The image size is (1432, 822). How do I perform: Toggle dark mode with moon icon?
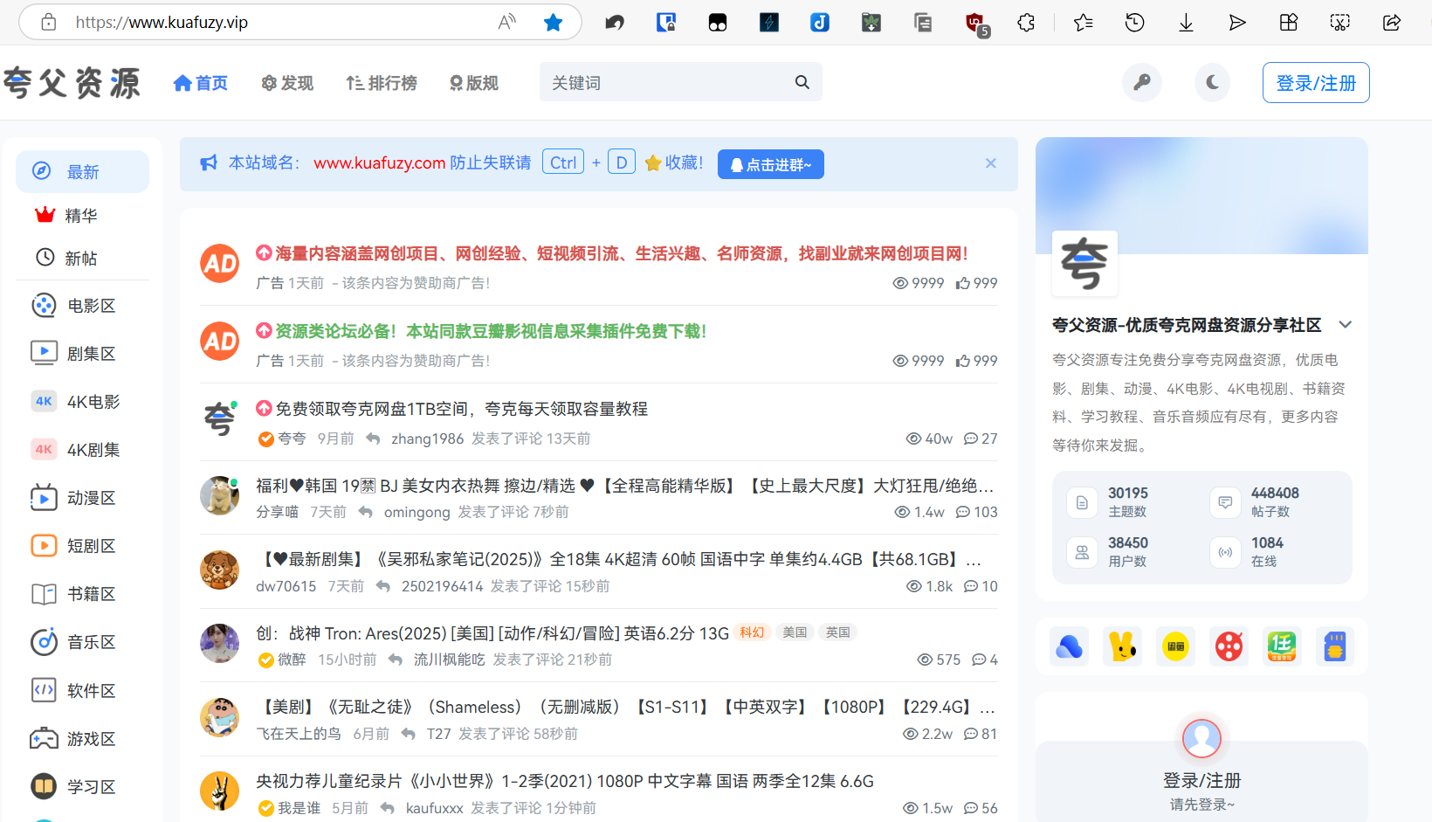1212,83
